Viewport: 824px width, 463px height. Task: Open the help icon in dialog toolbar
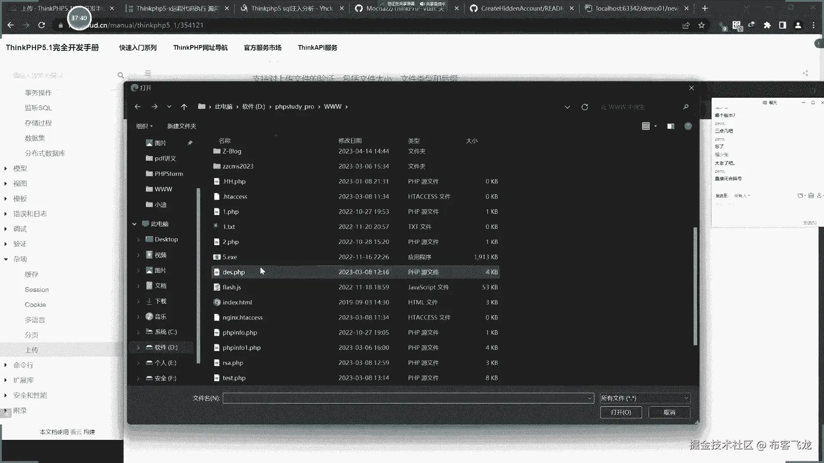click(x=688, y=126)
